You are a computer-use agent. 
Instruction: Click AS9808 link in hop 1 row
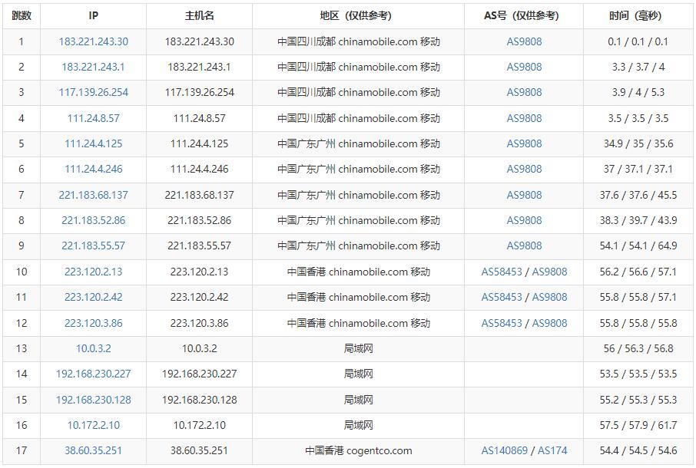(524, 41)
